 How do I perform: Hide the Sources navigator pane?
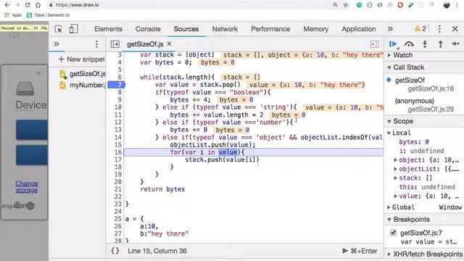[115, 44]
